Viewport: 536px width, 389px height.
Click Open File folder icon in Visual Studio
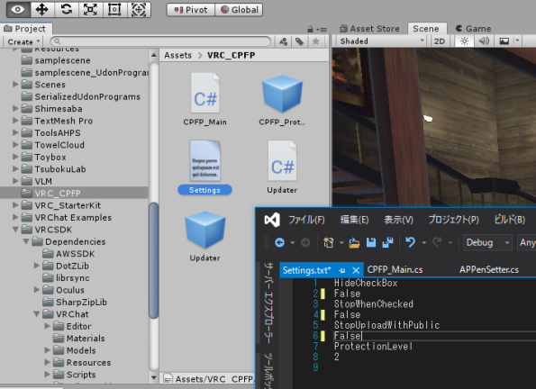354,243
